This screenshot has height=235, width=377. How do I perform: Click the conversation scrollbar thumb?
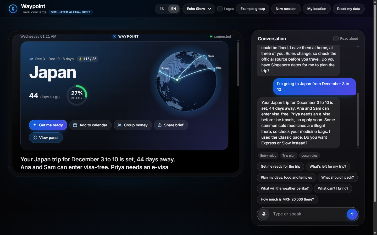tap(358, 120)
